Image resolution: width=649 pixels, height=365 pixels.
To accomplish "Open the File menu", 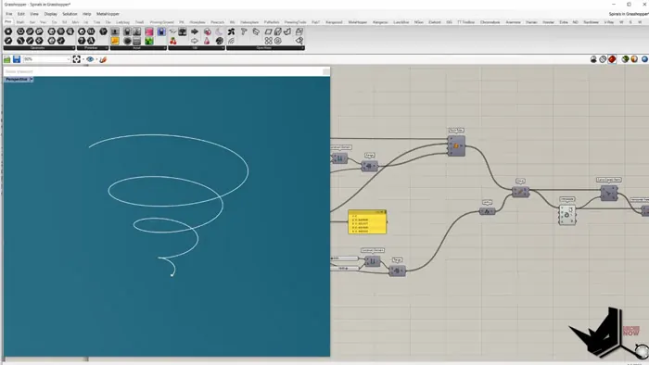I will click(x=8, y=14).
